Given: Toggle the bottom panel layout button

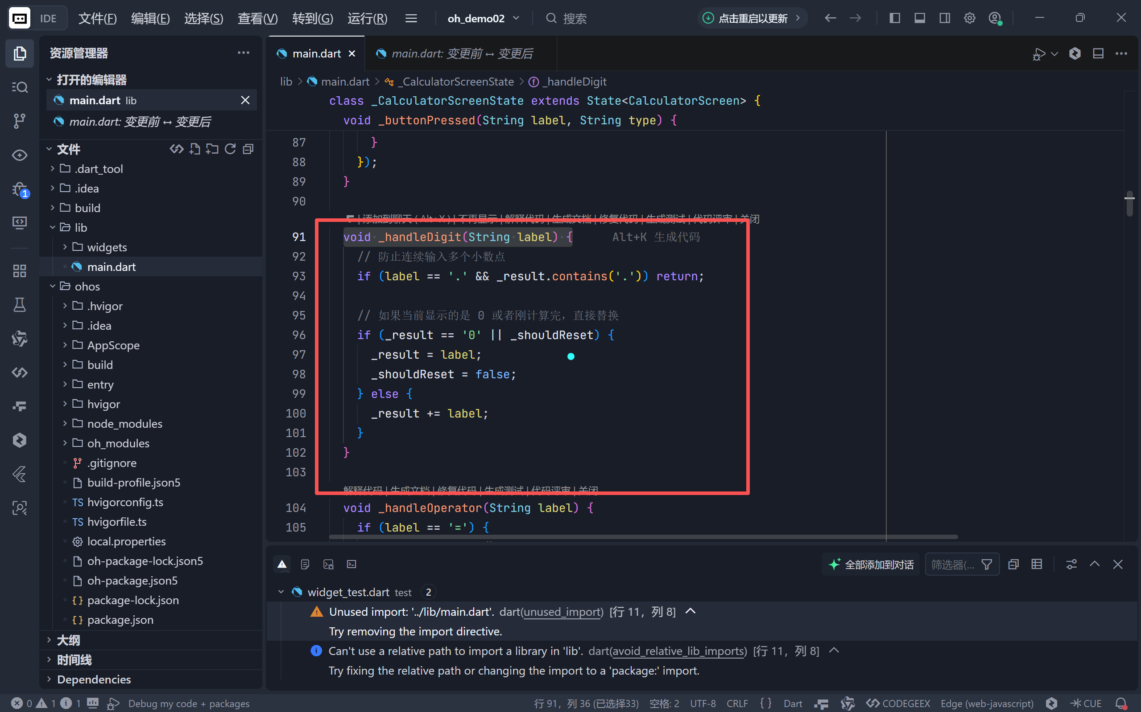Looking at the screenshot, I should click(919, 18).
